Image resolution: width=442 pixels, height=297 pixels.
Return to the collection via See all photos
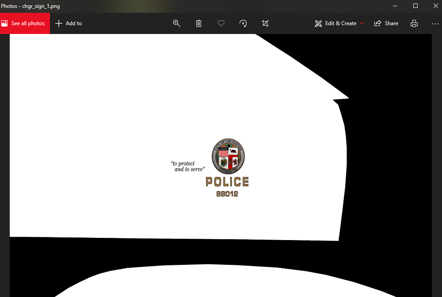(x=25, y=23)
